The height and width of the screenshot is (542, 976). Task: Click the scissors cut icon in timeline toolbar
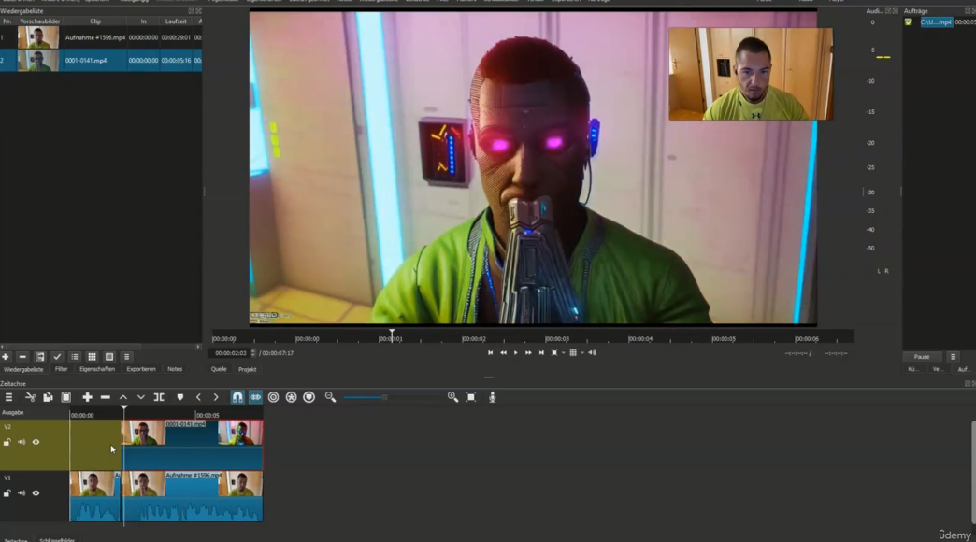(30, 397)
